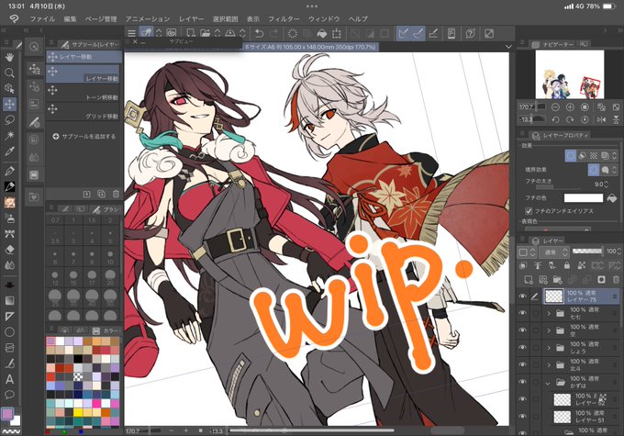Open the command bar hamburger menu
624x436 pixels.
tap(131, 33)
